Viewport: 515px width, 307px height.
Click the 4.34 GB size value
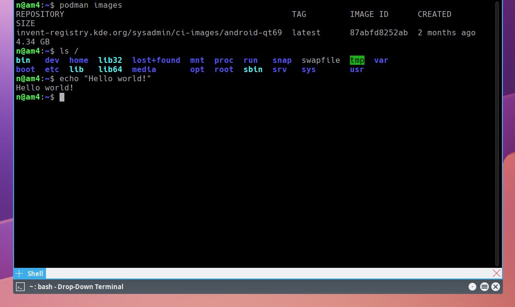tap(30, 42)
